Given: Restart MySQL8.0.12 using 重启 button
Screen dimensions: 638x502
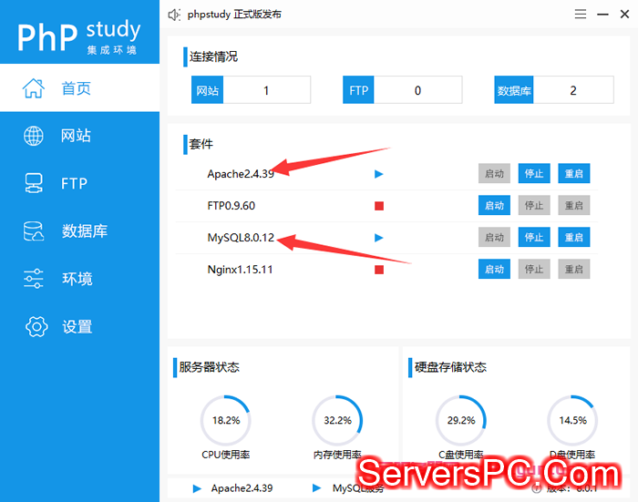Looking at the screenshot, I should tap(573, 237).
